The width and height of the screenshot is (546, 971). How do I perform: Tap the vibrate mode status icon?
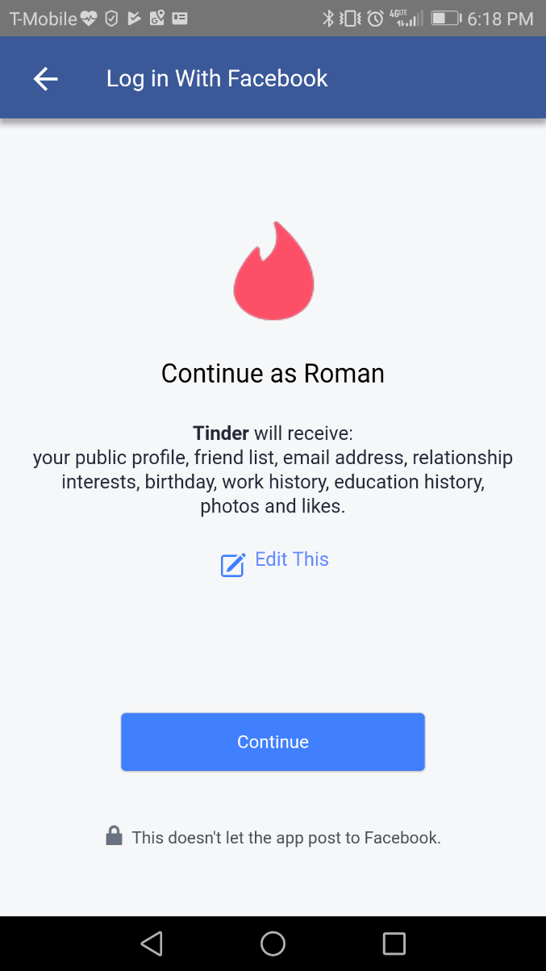(351, 19)
